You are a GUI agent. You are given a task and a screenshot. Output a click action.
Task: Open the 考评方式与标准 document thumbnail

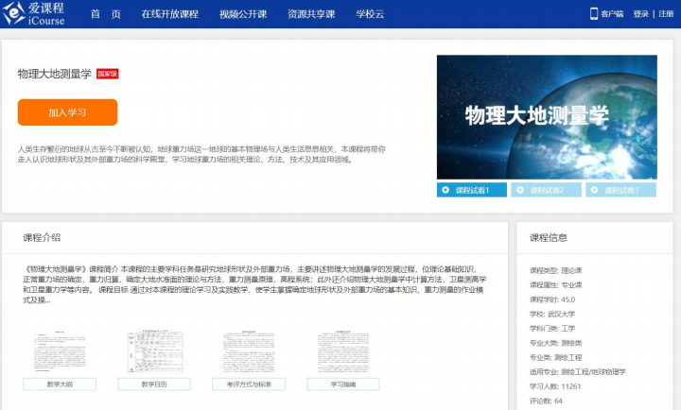(x=248, y=350)
